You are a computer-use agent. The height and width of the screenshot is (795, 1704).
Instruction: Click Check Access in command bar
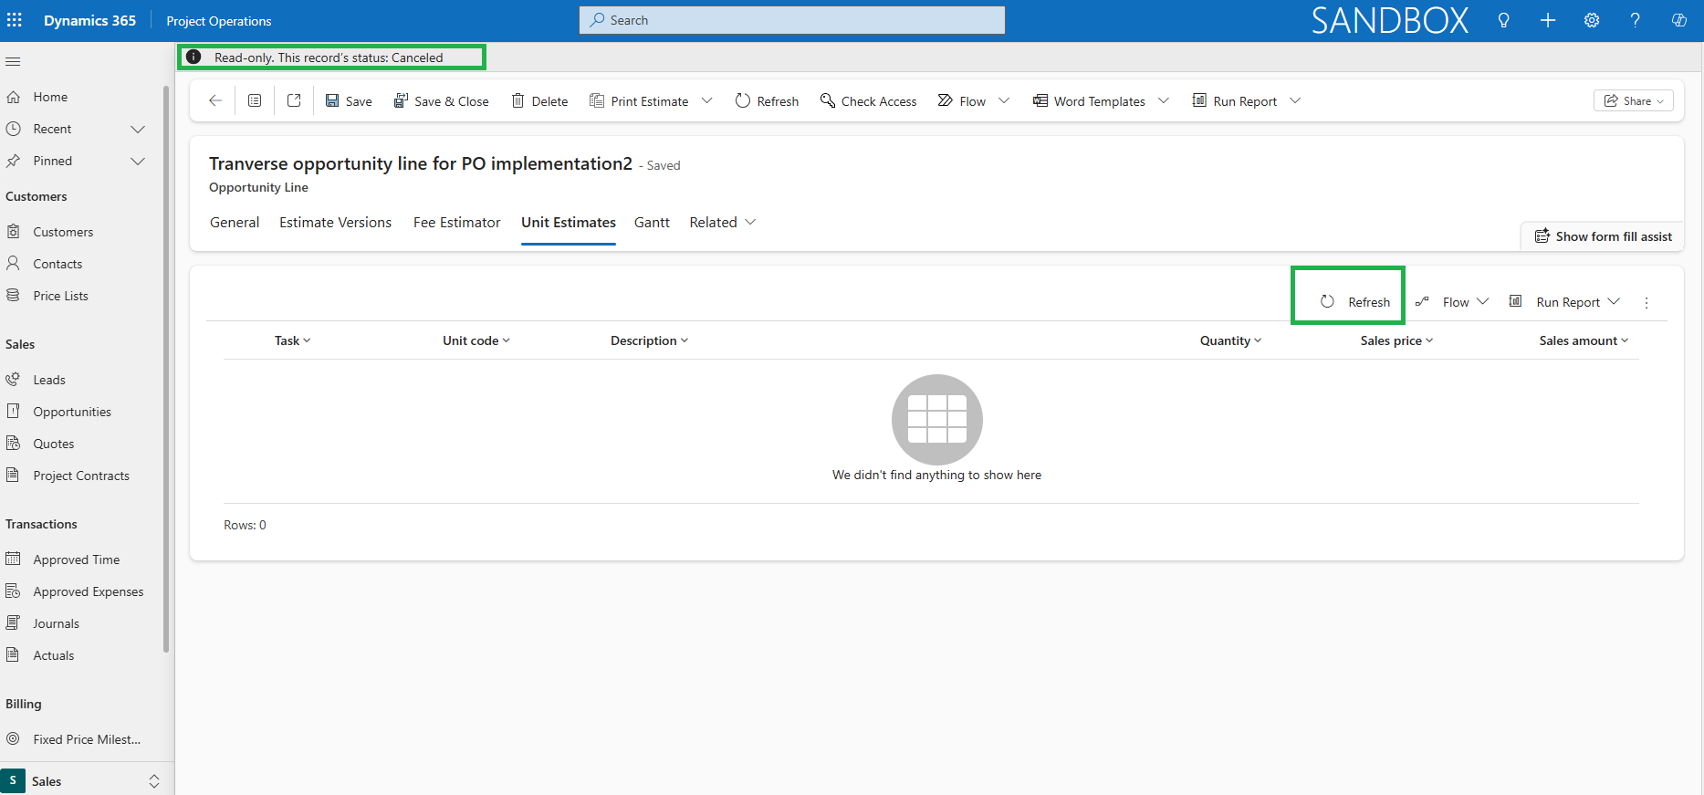point(868,101)
